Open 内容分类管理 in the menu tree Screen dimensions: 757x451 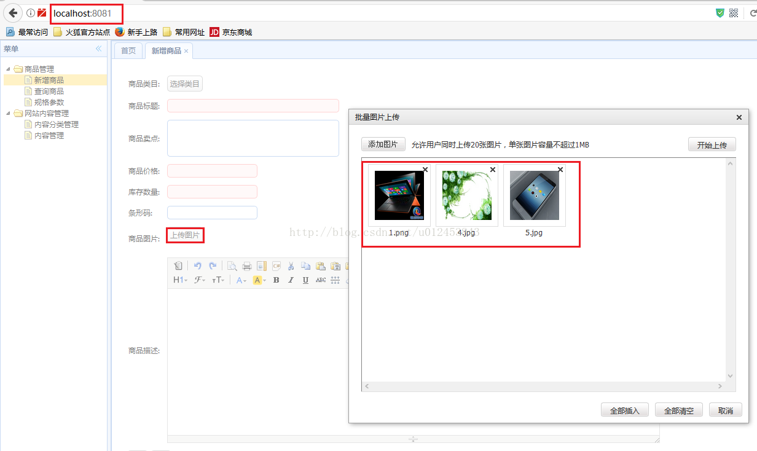(x=57, y=124)
